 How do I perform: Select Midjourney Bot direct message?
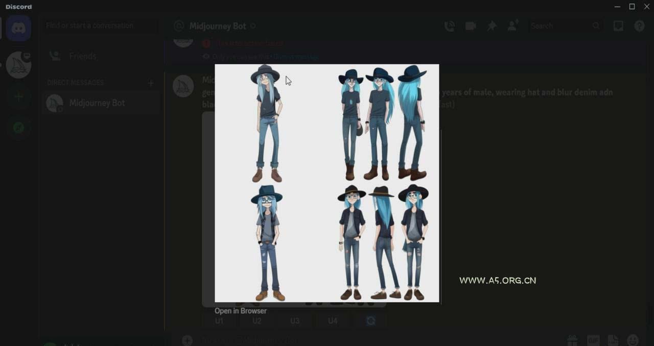pos(97,103)
